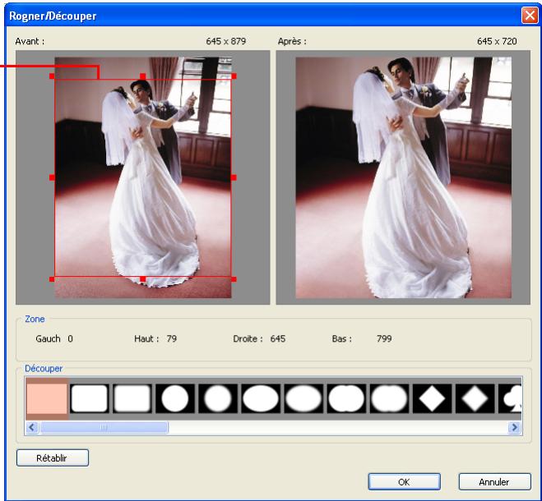Screen dimensions: 542x501
Task: Click the Avant preview image
Action: [x=143, y=177]
